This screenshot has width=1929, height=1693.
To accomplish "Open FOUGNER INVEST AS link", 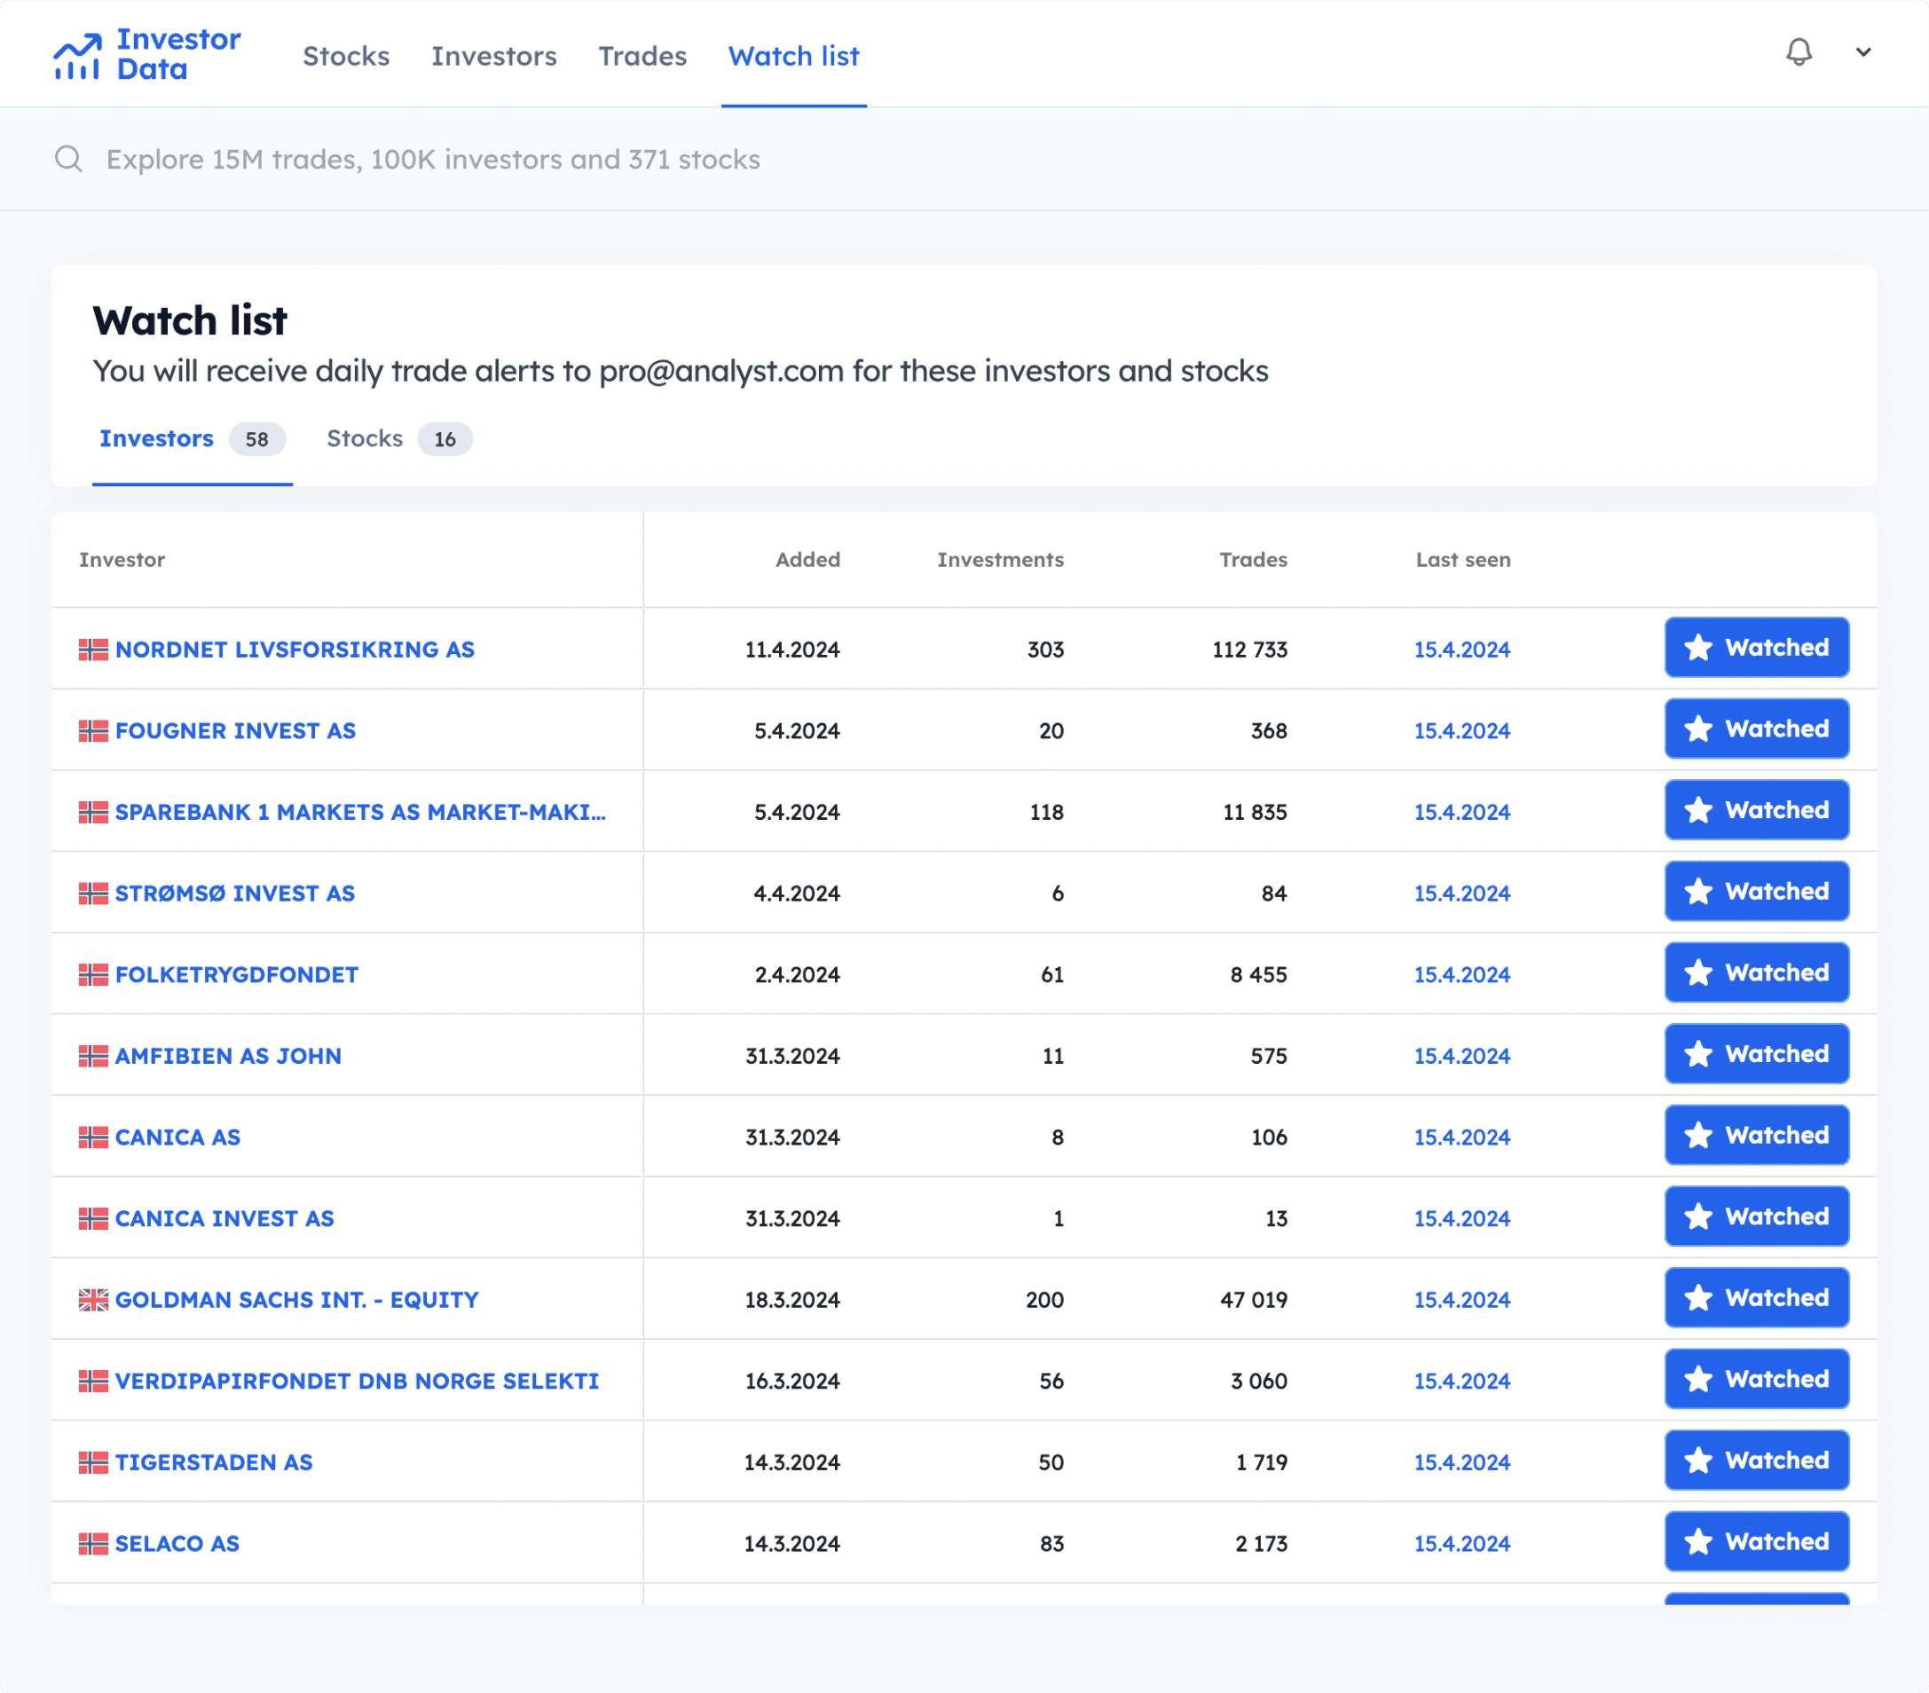I will coord(235,730).
